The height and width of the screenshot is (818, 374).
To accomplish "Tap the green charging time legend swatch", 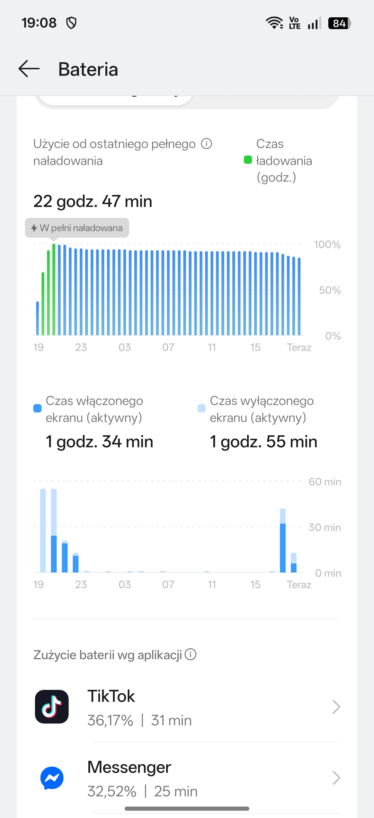I will pos(248,160).
